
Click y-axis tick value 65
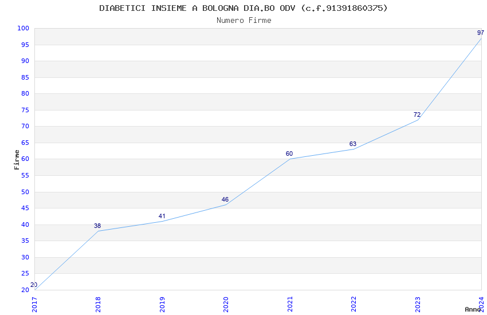25,143
